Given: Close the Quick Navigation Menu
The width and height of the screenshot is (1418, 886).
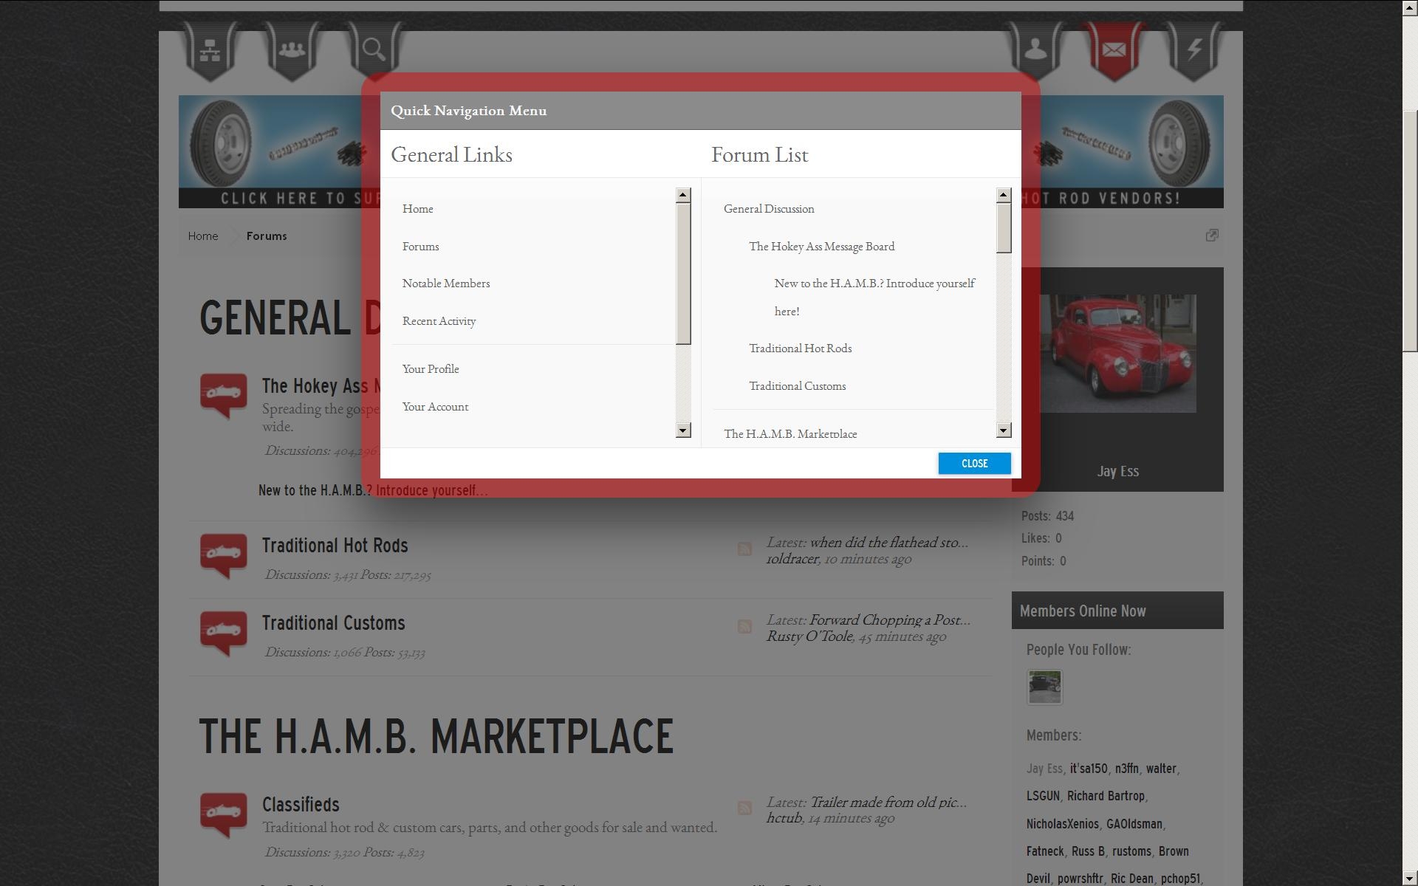Looking at the screenshot, I should [974, 463].
